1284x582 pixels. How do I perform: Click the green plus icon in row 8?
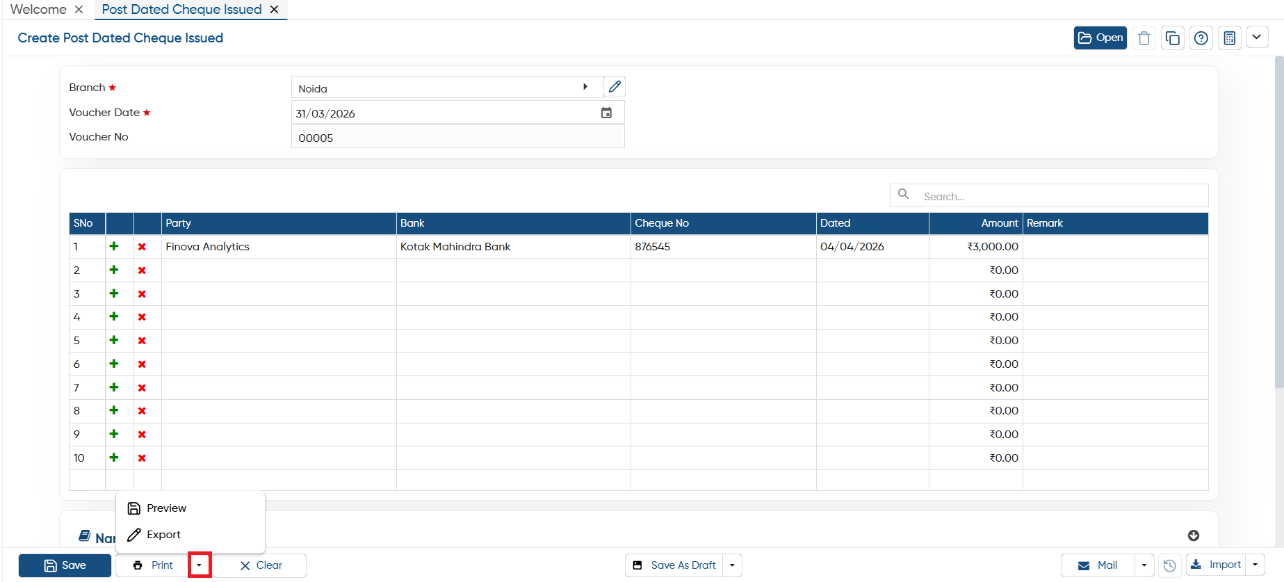114,410
